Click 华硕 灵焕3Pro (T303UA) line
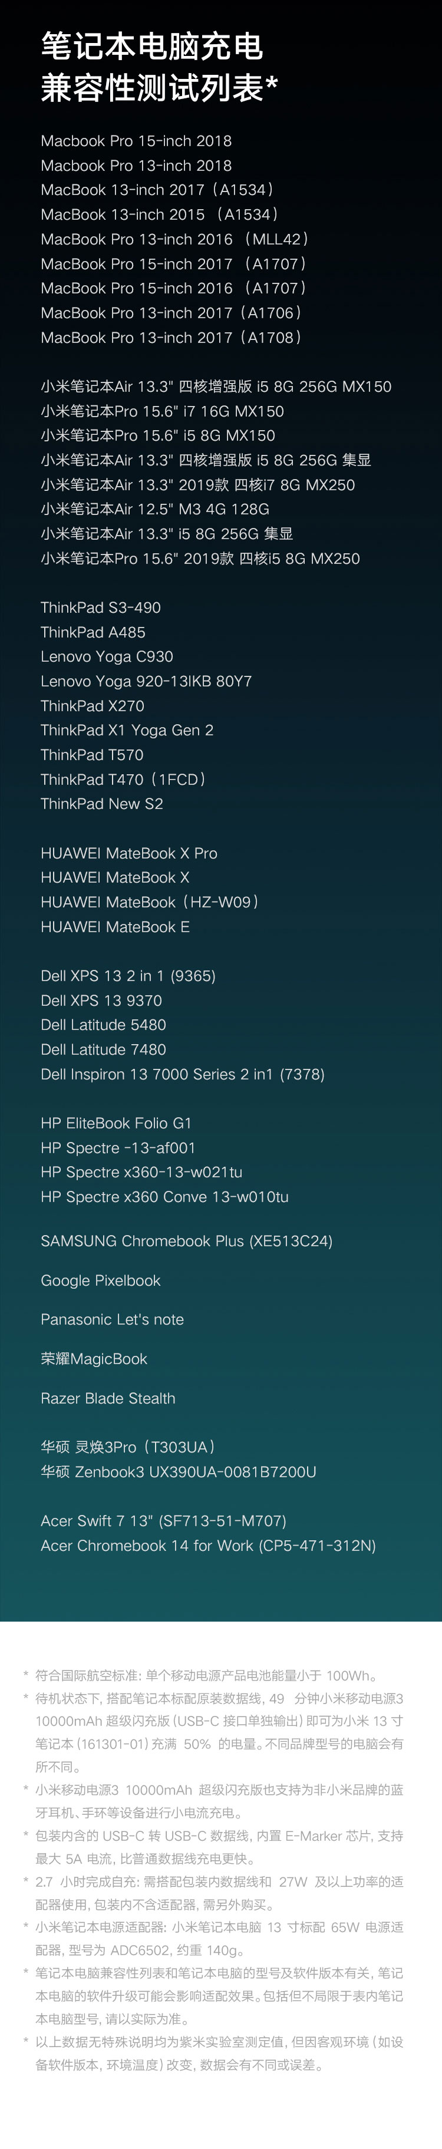Image resolution: width=442 pixels, height=2149 pixels. [129, 1447]
